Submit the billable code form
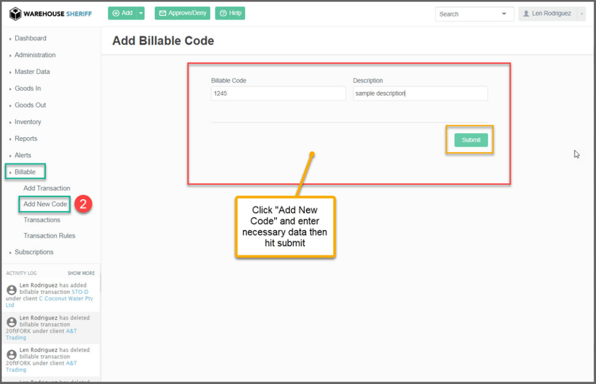The height and width of the screenshot is (384, 596). [471, 140]
